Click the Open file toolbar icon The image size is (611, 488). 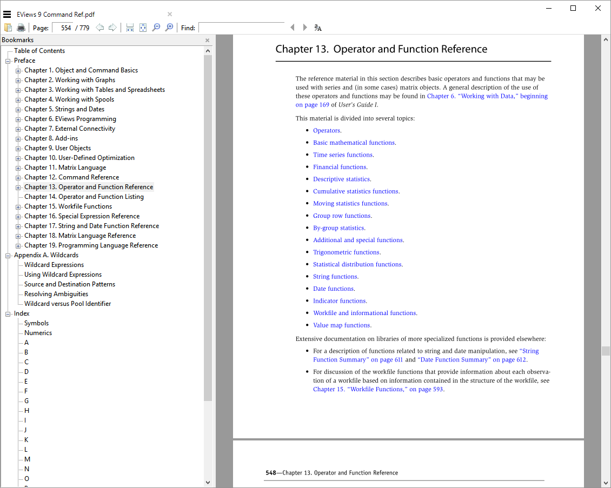click(x=8, y=28)
